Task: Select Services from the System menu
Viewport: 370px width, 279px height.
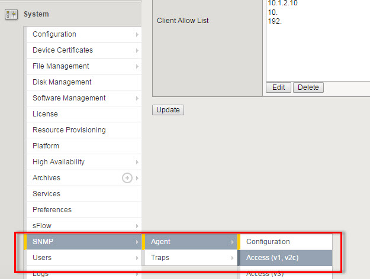Action: tap(47, 194)
